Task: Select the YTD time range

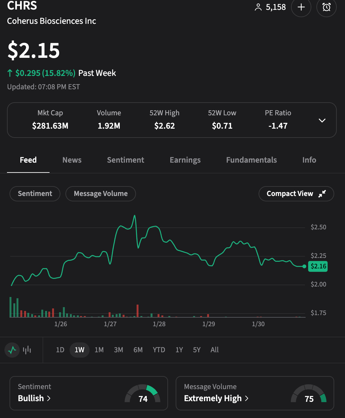Action: 159,350
